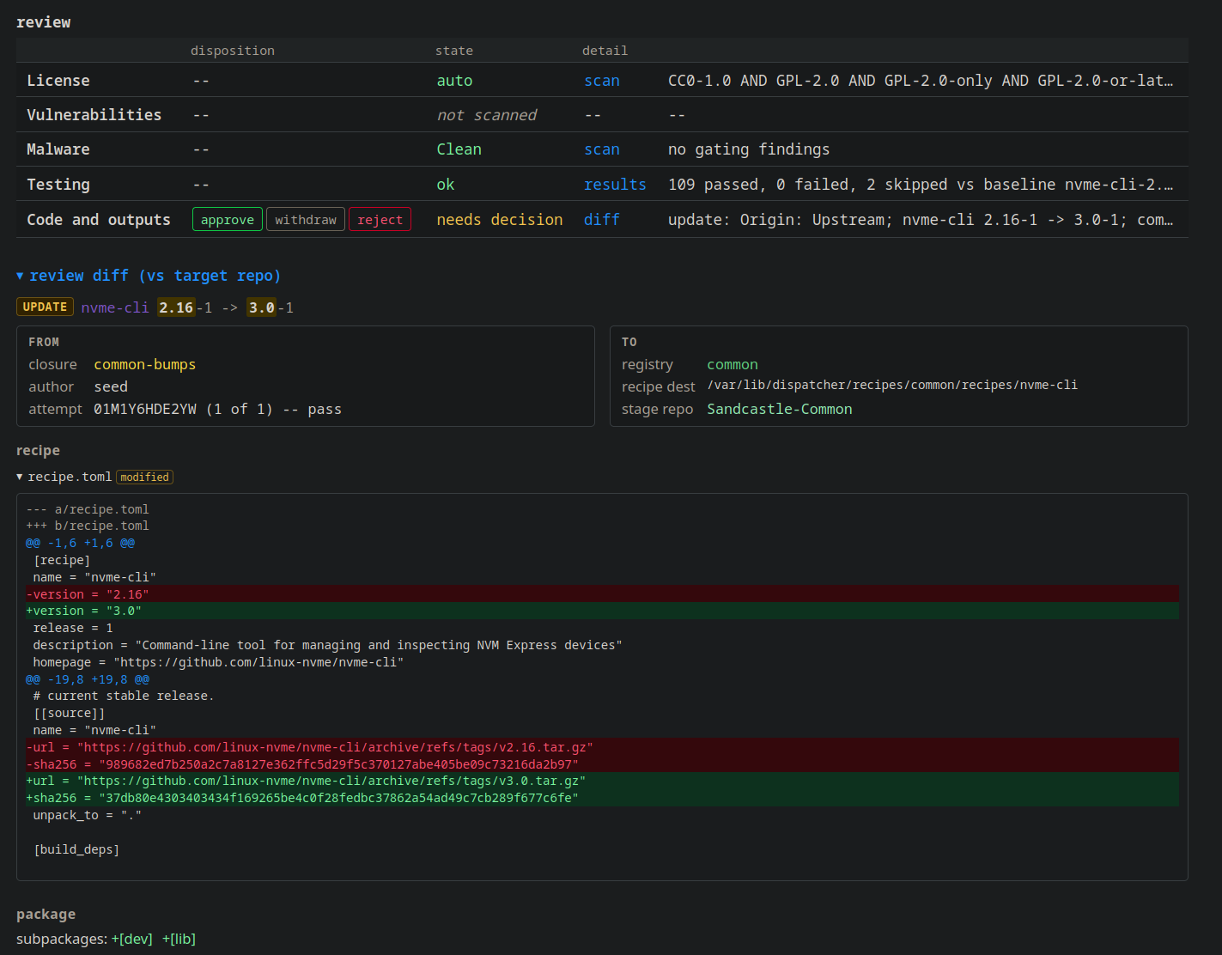Screen dimensions: 1222x955
Task: Click the '@@ -19,8 +19,8 @@' hunk header
Action: click(88, 679)
